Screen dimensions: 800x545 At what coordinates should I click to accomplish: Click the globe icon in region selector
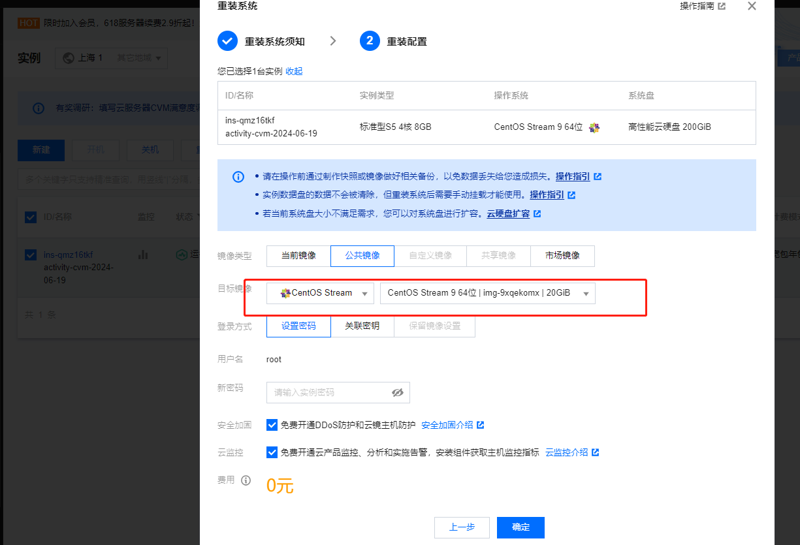pyautogui.click(x=68, y=58)
